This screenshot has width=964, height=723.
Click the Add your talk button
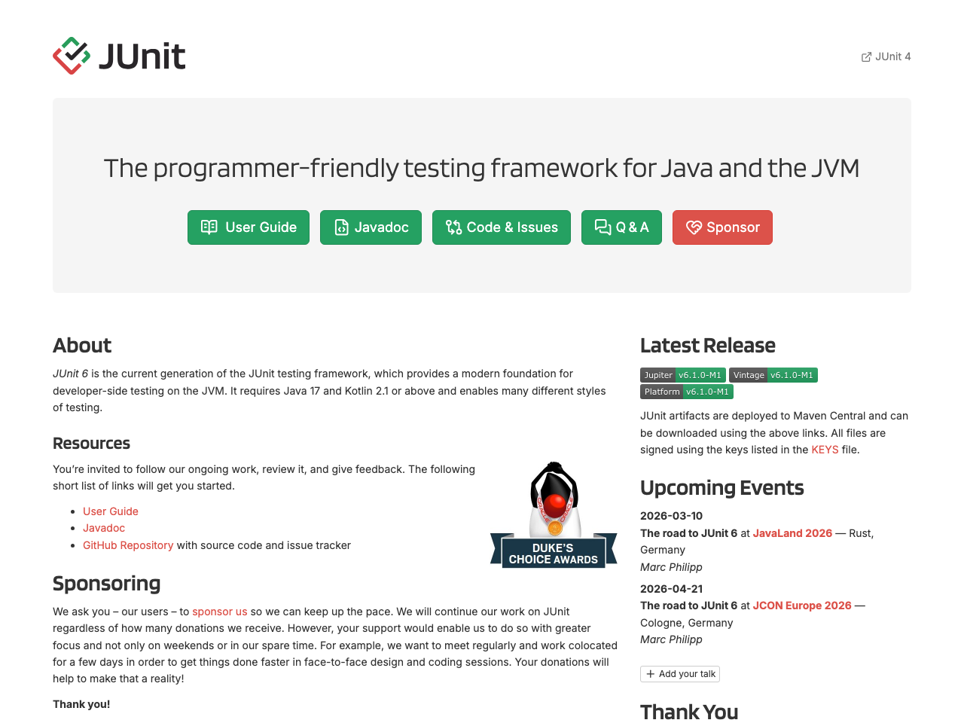pyautogui.click(x=679, y=673)
